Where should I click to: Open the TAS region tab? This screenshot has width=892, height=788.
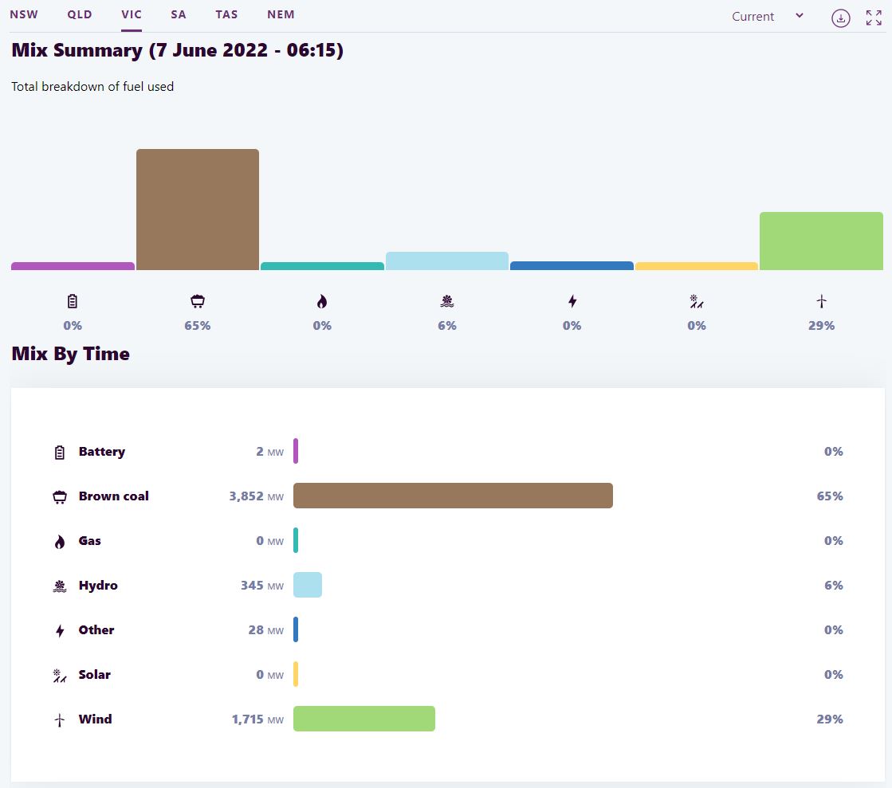[x=226, y=14]
